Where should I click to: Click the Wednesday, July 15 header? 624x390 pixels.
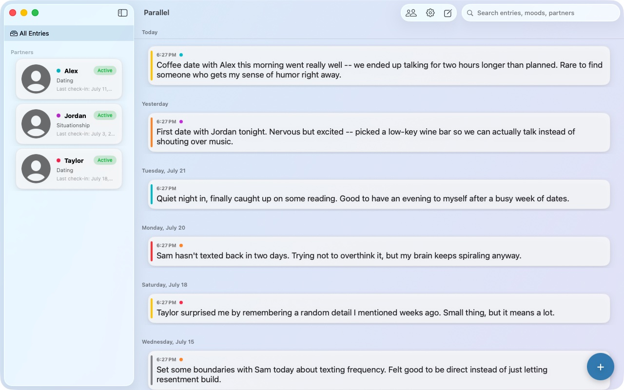168,342
